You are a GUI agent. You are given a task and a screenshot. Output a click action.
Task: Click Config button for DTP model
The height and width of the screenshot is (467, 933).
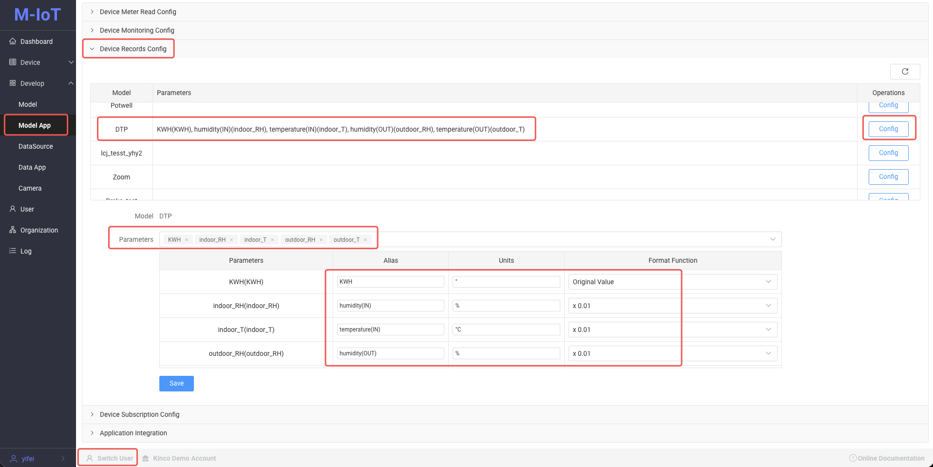coord(888,129)
